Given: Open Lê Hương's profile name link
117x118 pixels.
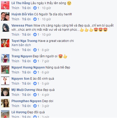Looking at the screenshot, I should coord(19,112).
